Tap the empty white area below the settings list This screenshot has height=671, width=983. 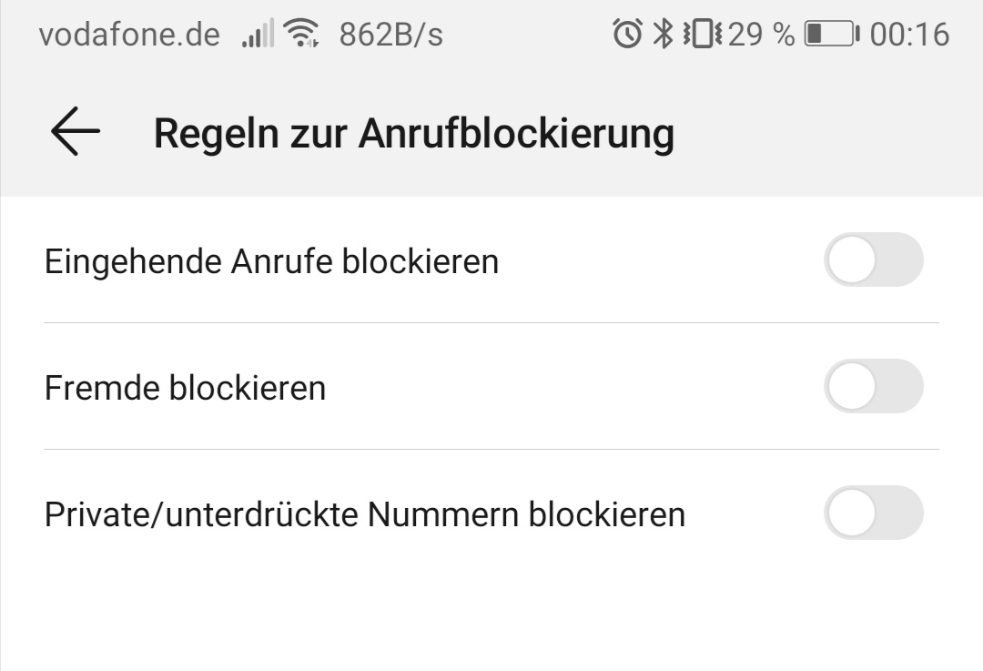coord(491,610)
